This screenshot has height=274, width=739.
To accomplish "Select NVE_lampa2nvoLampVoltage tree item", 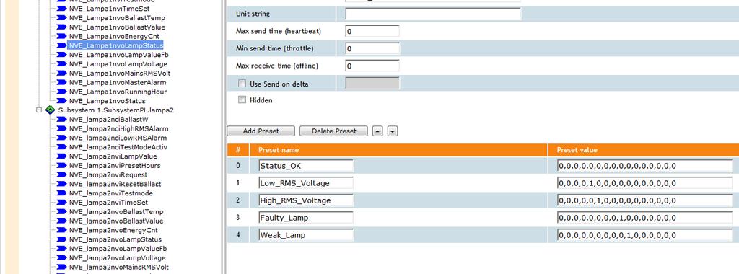I will pyautogui.click(x=118, y=258).
